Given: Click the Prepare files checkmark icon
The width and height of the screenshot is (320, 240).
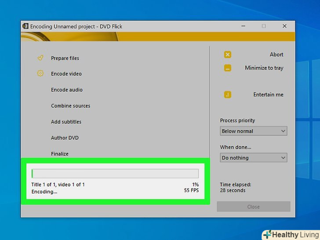Looking at the screenshot, I should (40, 58).
